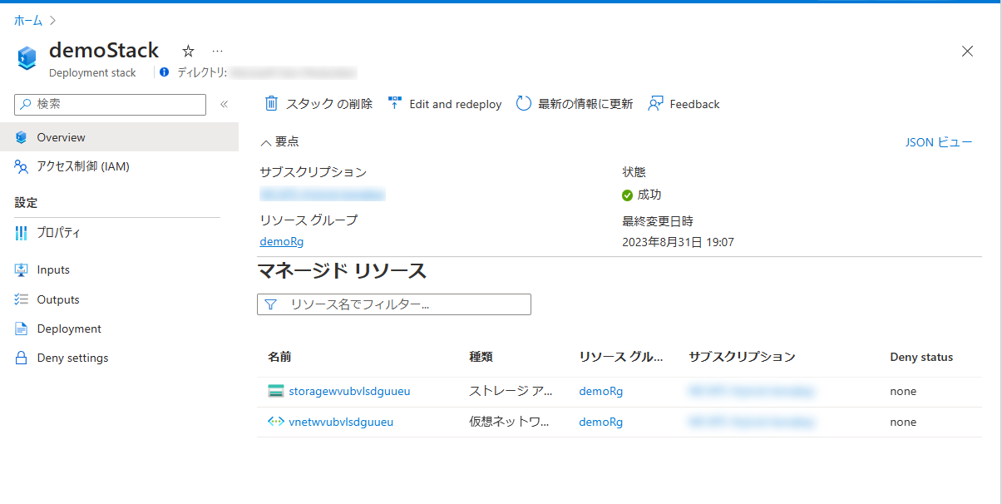Screen dimensions: 1002x504
Task: Open storagewvubvlsdguueu resource link
Action: click(349, 391)
